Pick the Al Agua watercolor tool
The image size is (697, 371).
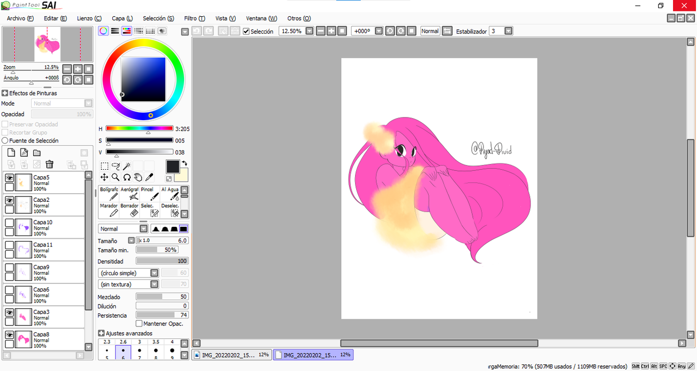click(170, 194)
